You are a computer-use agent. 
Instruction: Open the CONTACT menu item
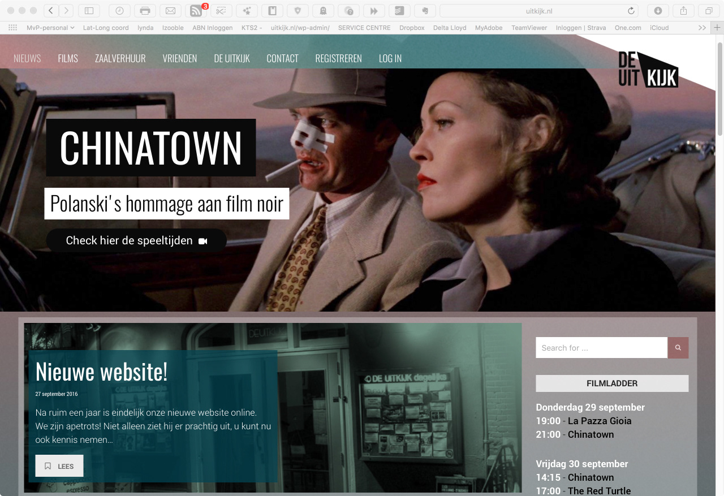pos(282,58)
